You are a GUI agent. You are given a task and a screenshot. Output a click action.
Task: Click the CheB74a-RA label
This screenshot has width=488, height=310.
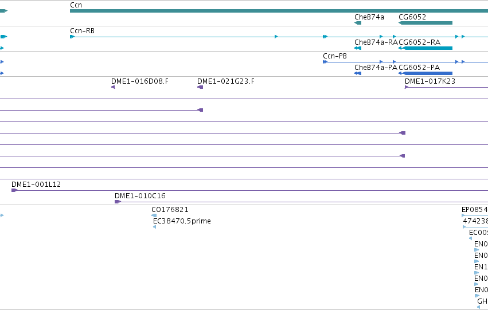[376, 42]
